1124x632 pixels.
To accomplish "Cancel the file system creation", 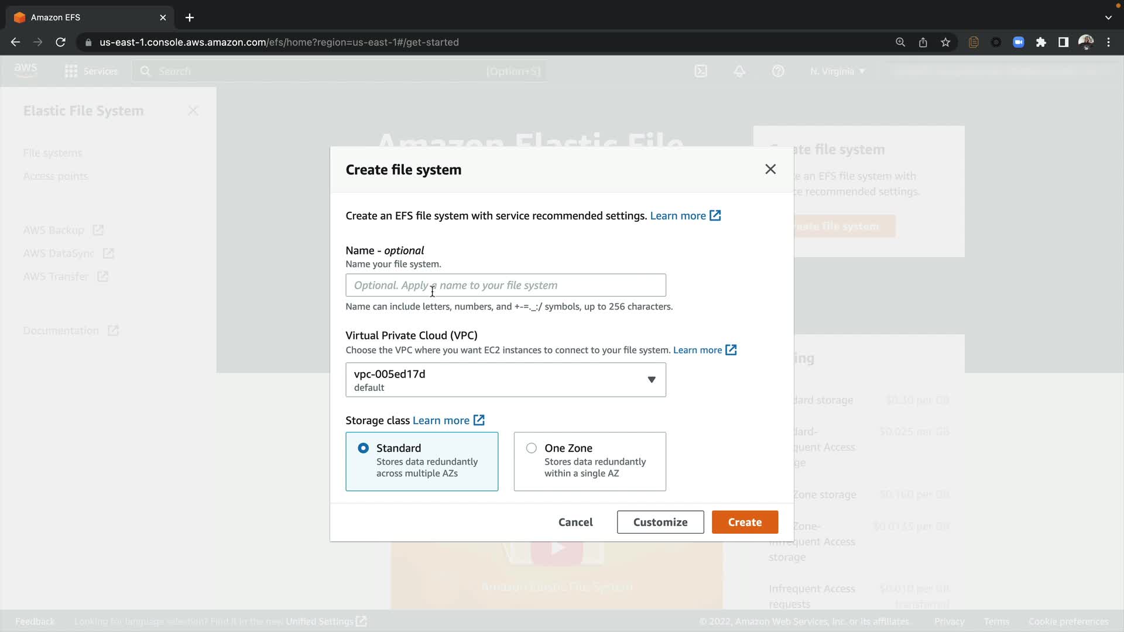I will click(575, 522).
